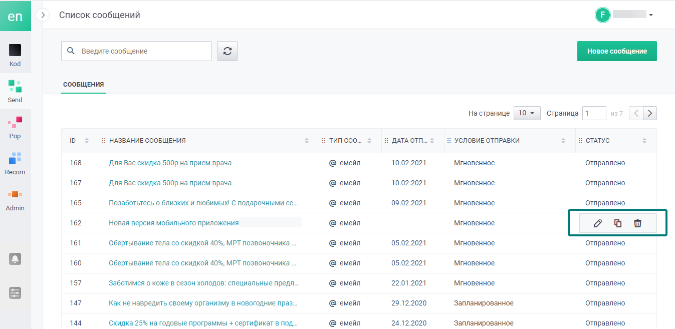Click 'Запланированное' in row 147

click(x=484, y=303)
